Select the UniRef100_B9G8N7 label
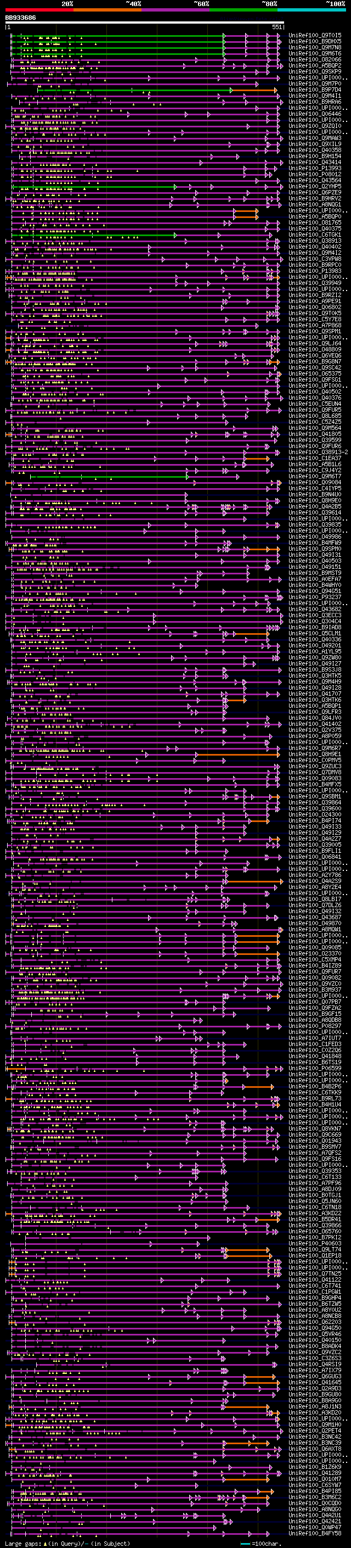Screen dimensions: 351x1548 pyautogui.click(x=314, y=361)
